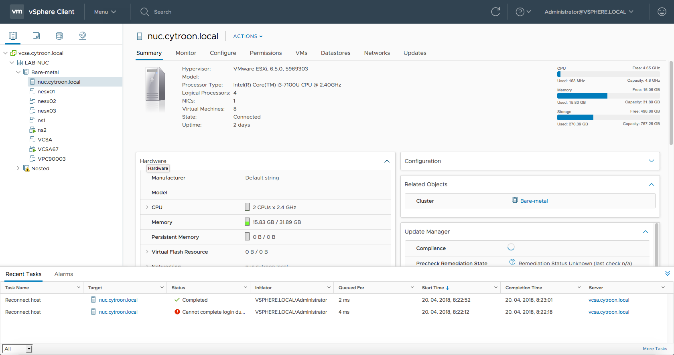Viewport: 674px width, 355px height.
Task: Collapse the Hardware panel
Action: tap(387, 161)
